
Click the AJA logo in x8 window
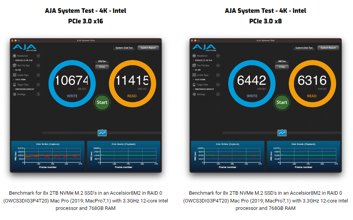click(204, 48)
